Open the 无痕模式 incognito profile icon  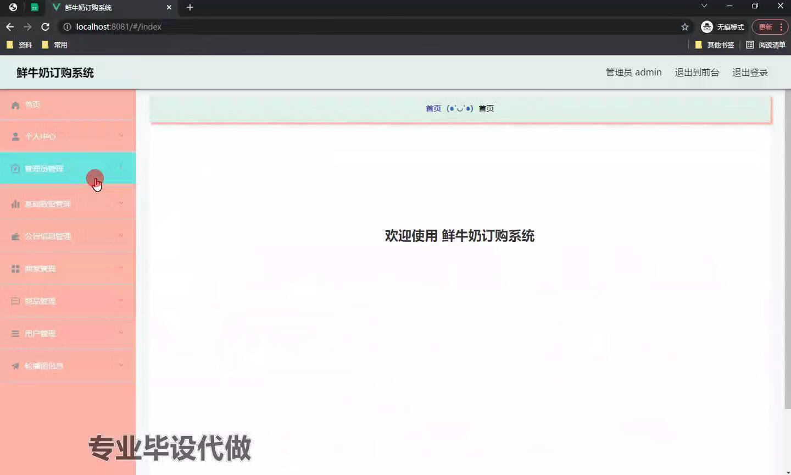(x=707, y=27)
